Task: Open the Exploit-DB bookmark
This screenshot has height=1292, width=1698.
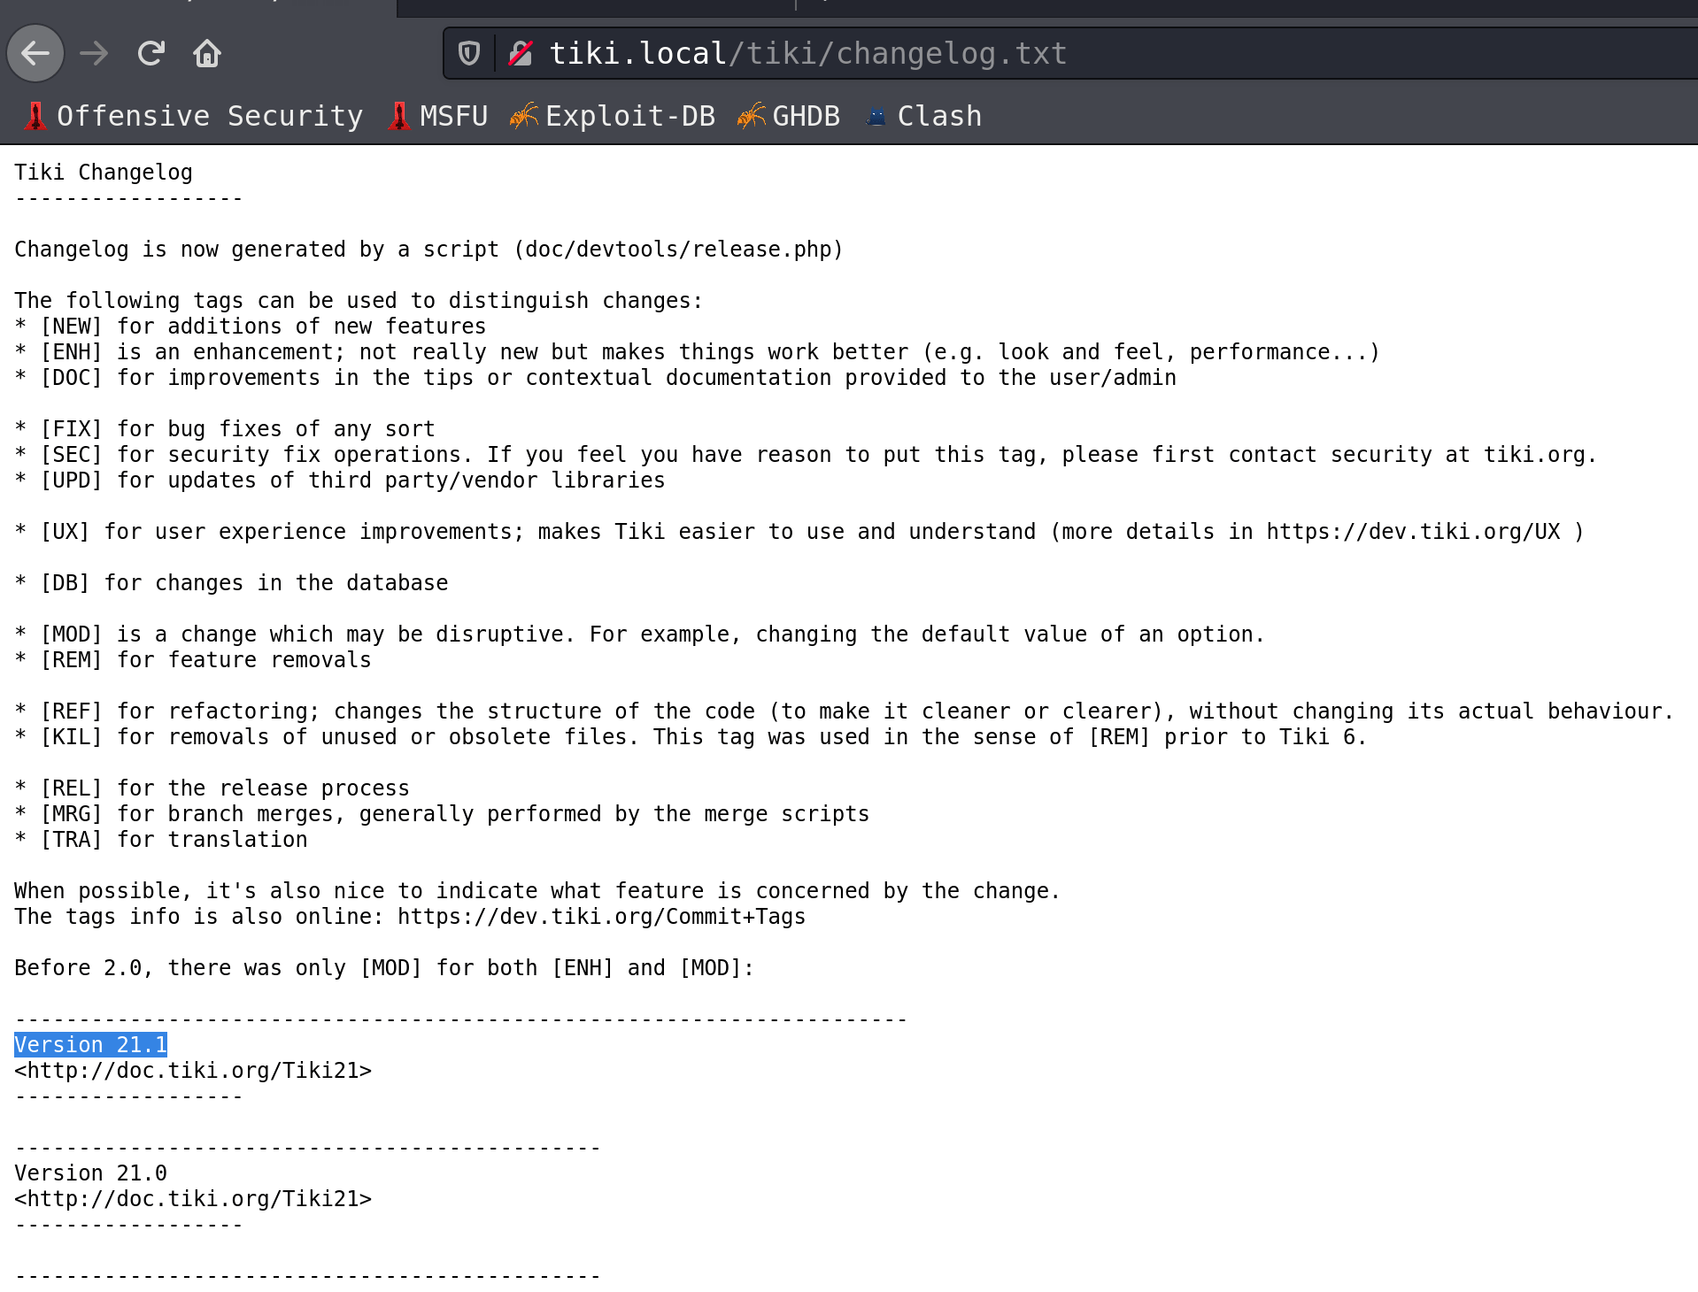Action: pos(613,116)
